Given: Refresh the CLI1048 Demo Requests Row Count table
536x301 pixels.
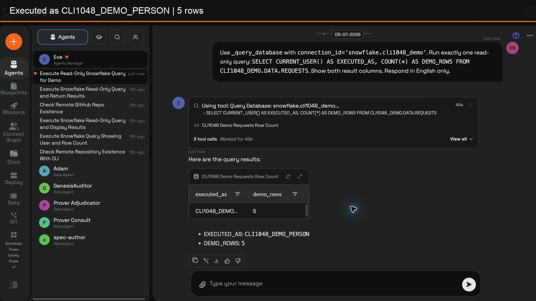Looking at the screenshot, I should coord(288,176).
